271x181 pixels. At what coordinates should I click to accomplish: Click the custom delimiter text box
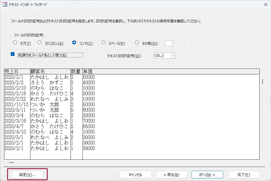coord(169,43)
